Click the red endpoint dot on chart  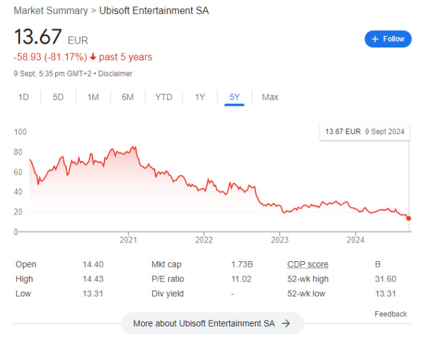(410, 218)
